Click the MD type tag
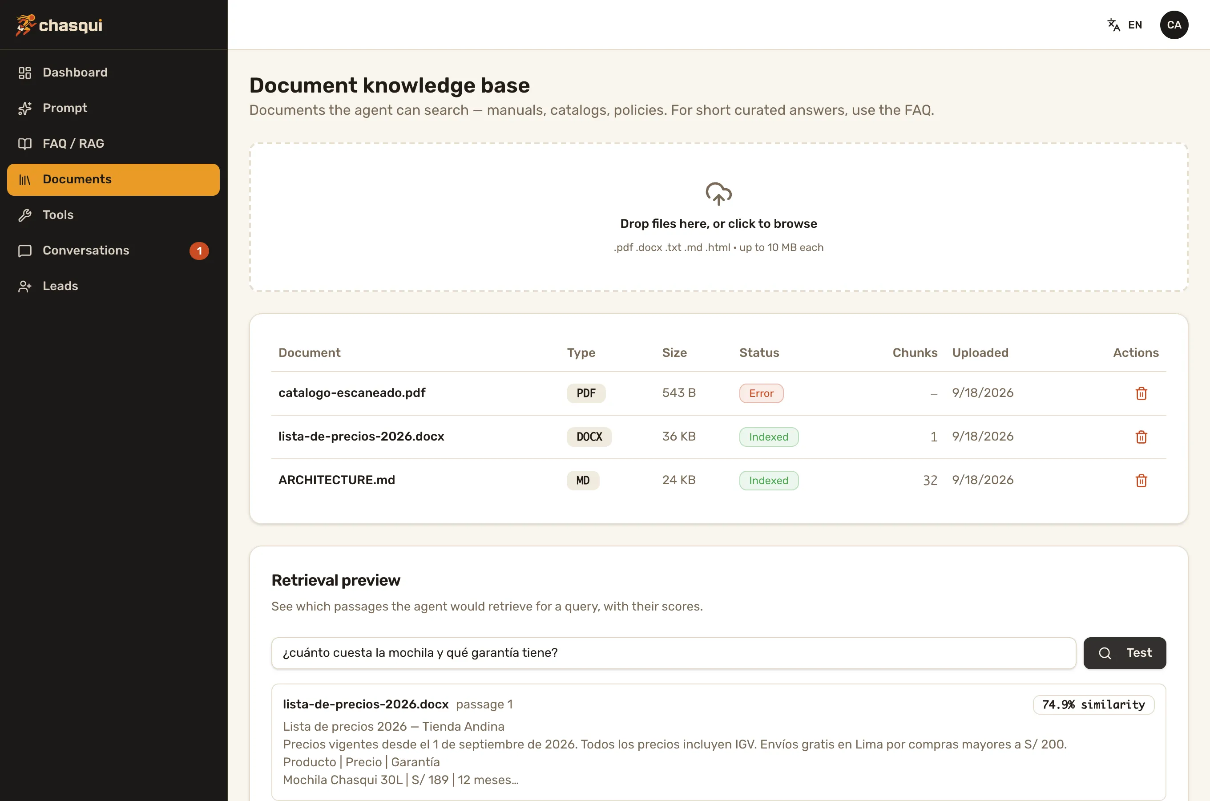Viewport: 1210px width, 801px height. [583, 480]
